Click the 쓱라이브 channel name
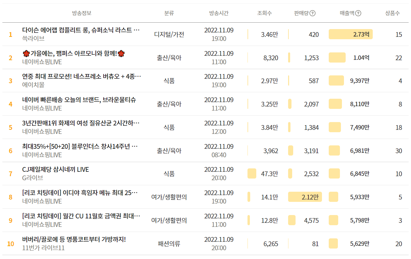The width and height of the screenshot is (411, 259). (33, 38)
